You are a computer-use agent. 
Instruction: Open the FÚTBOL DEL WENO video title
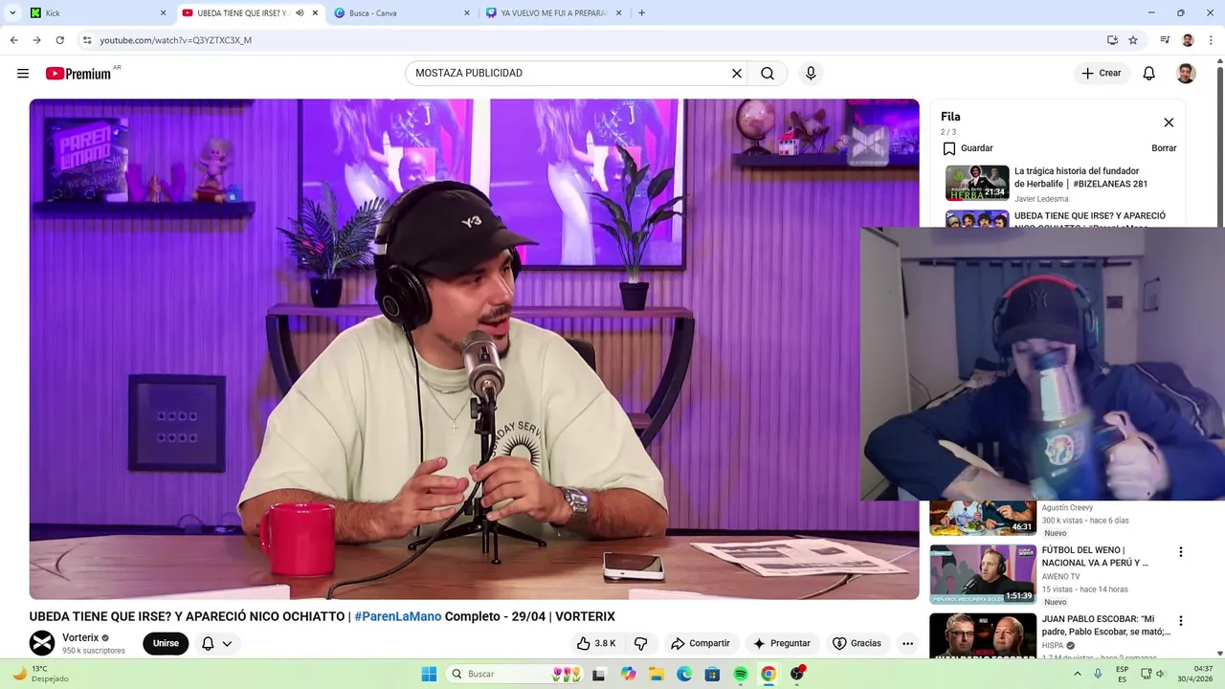pos(1095,557)
